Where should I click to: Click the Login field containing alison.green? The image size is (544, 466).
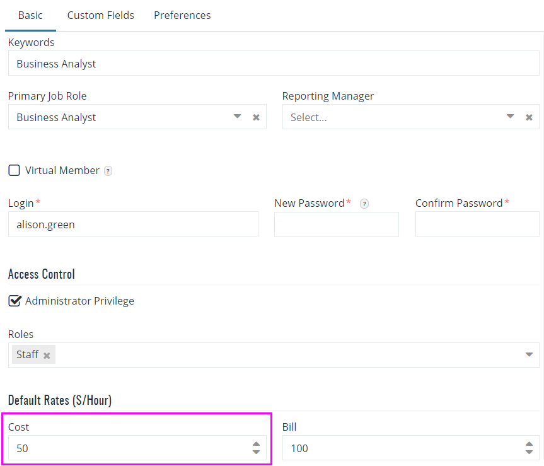coord(133,224)
